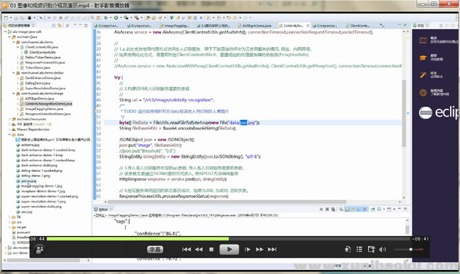Open ImageTaggingDemo.java in project explorer

45,109
